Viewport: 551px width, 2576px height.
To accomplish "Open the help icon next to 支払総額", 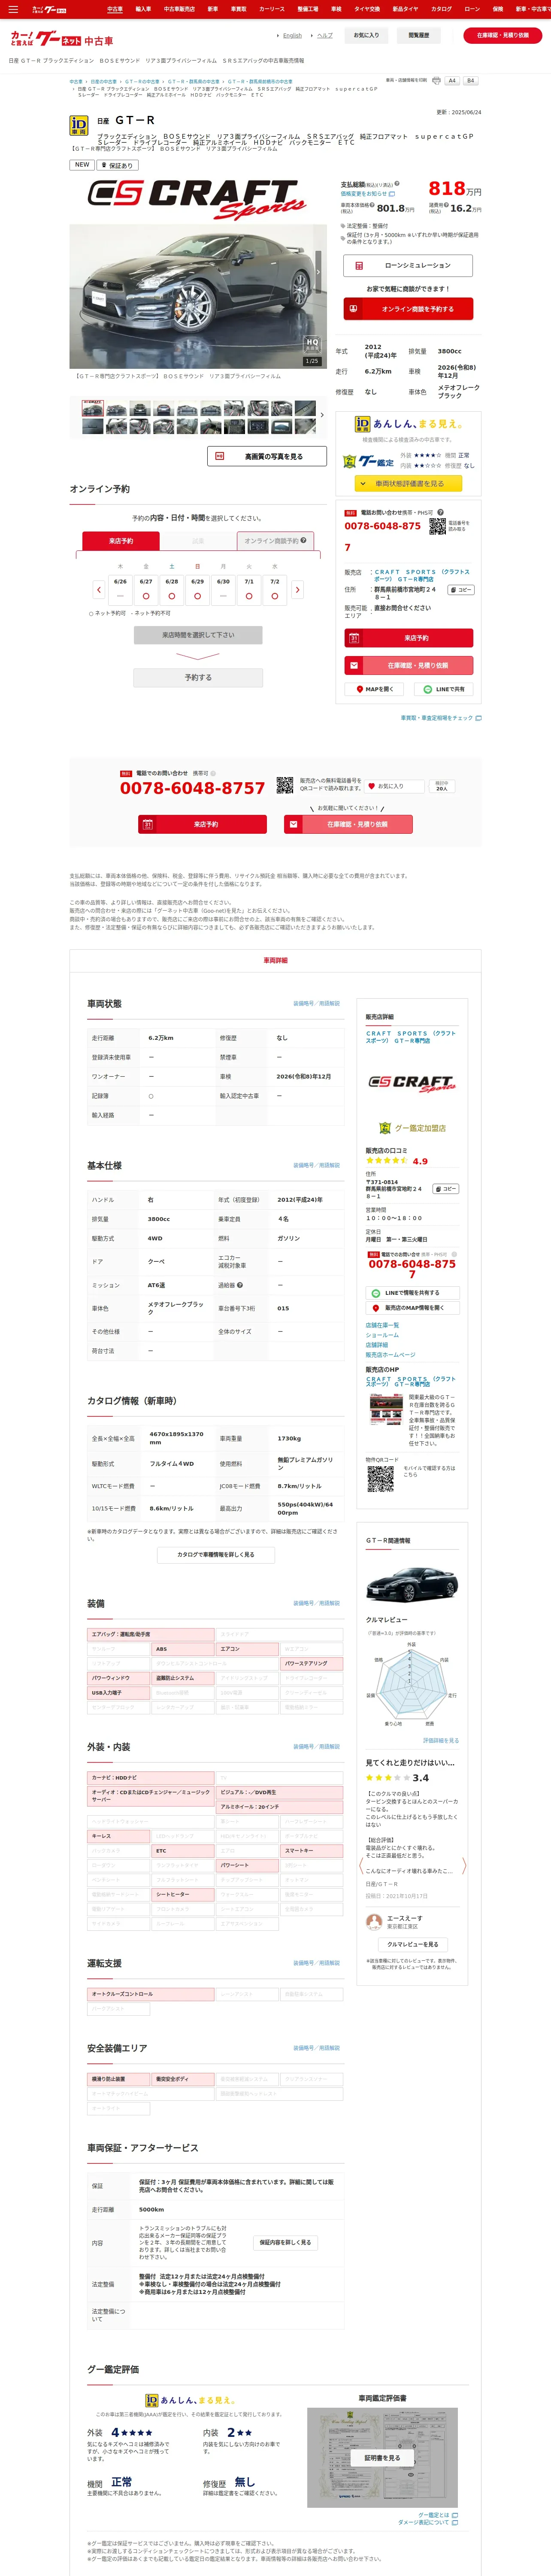I will (397, 184).
